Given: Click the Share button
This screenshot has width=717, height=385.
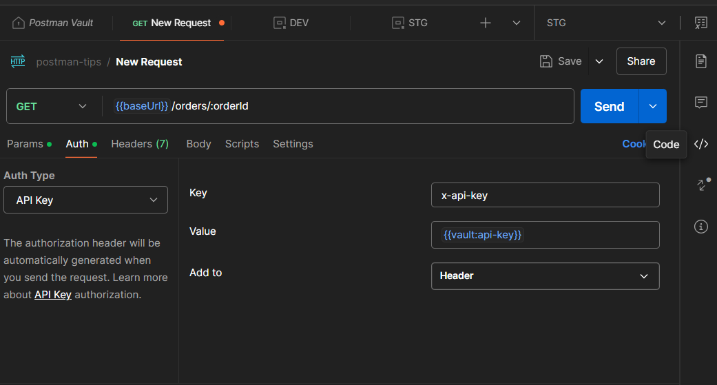Looking at the screenshot, I should click(x=641, y=61).
